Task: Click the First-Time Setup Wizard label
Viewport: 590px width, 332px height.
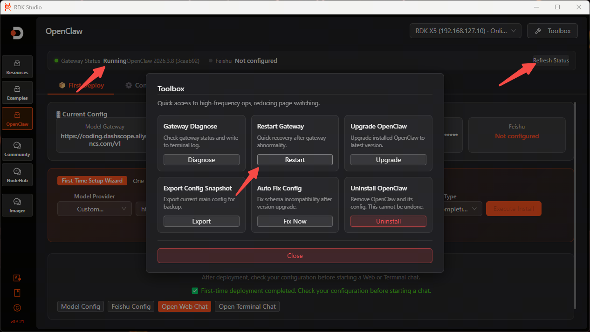Action: click(92, 181)
